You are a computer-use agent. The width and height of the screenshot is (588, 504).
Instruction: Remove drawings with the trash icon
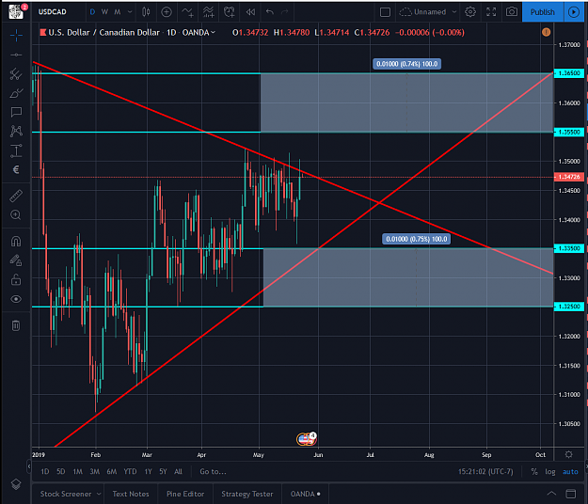[x=16, y=325]
